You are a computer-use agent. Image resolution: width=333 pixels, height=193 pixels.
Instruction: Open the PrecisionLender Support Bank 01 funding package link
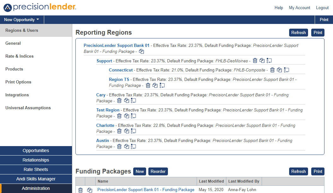(146, 190)
